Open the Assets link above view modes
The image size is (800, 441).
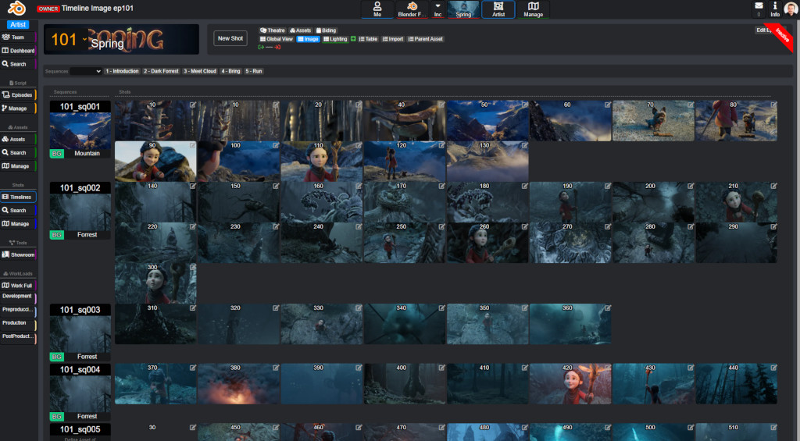point(301,30)
